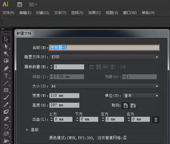Click the 画板数量 number field
This screenshot has height=144, width=170.
point(69,67)
